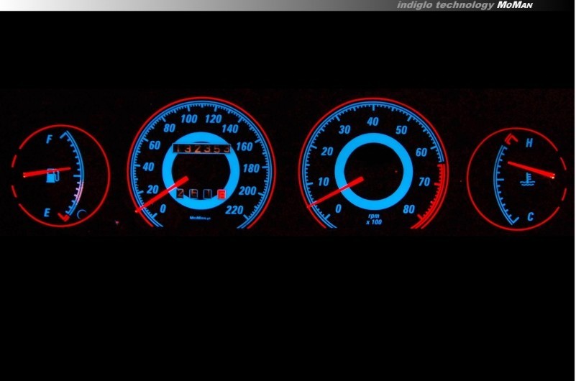Screen dimensions: 576x381
Task: Click the 80 mark on the tachometer
Action: [x=409, y=209]
